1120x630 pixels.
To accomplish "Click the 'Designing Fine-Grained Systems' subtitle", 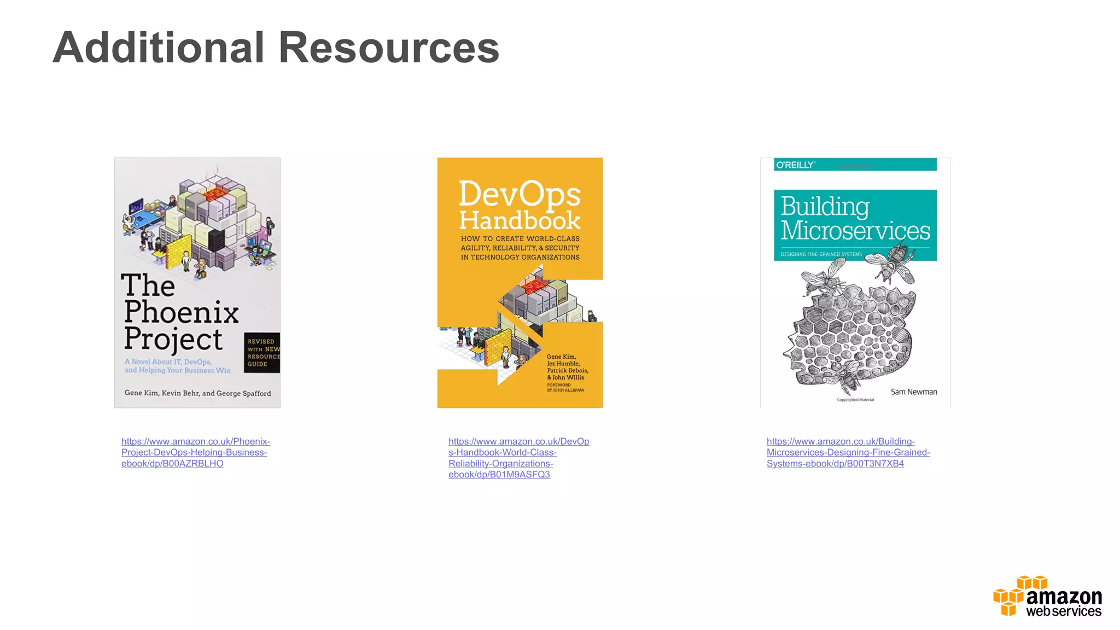I will click(821, 254).
